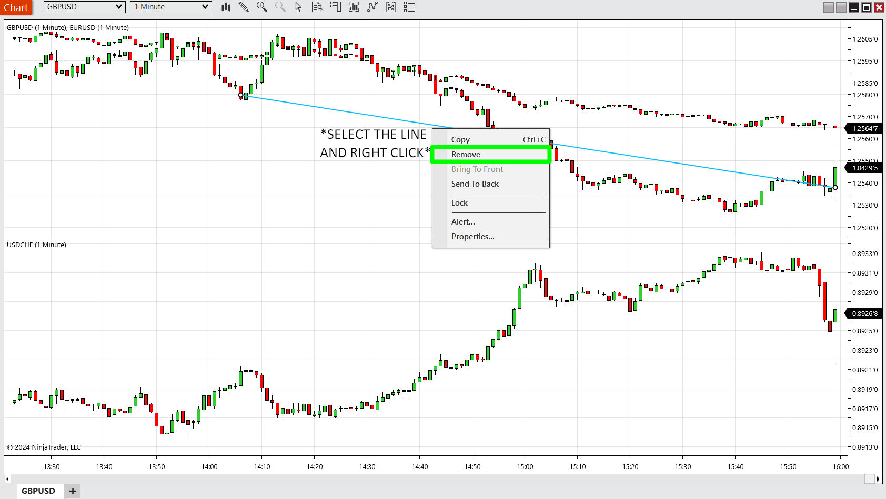Select the cursor pointer tool
This screenshot has height=499, width=886.
(x=298, y=7)
